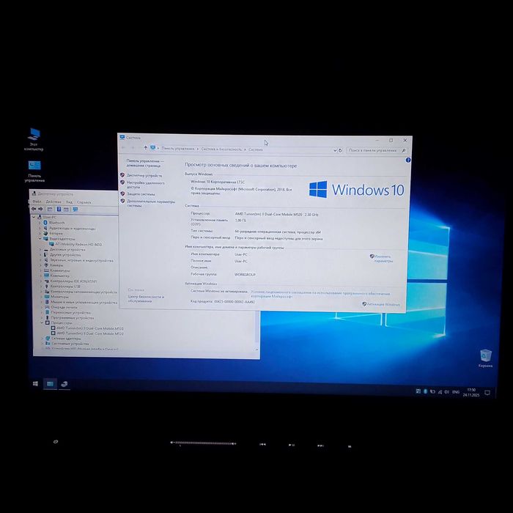Go to Панель управления — домашняя страница

tap(145, 163)
